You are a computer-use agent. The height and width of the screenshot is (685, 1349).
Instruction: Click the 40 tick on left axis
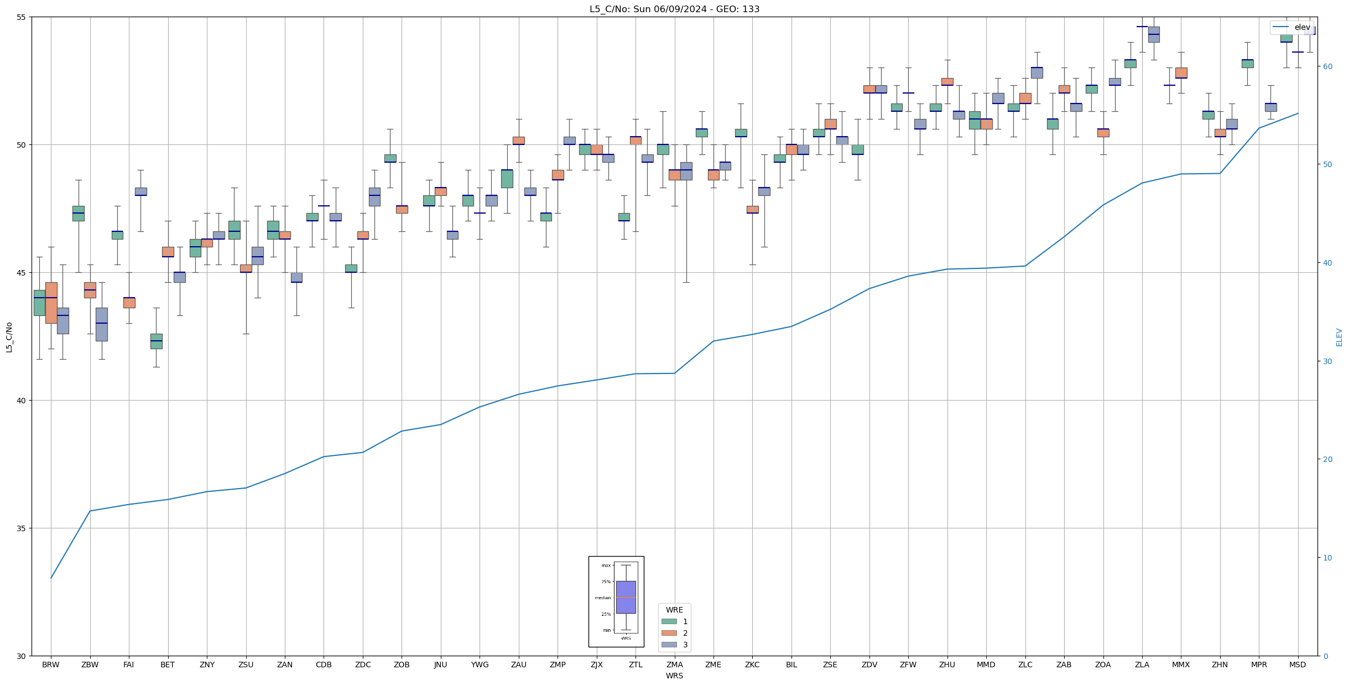click(22, 401)
